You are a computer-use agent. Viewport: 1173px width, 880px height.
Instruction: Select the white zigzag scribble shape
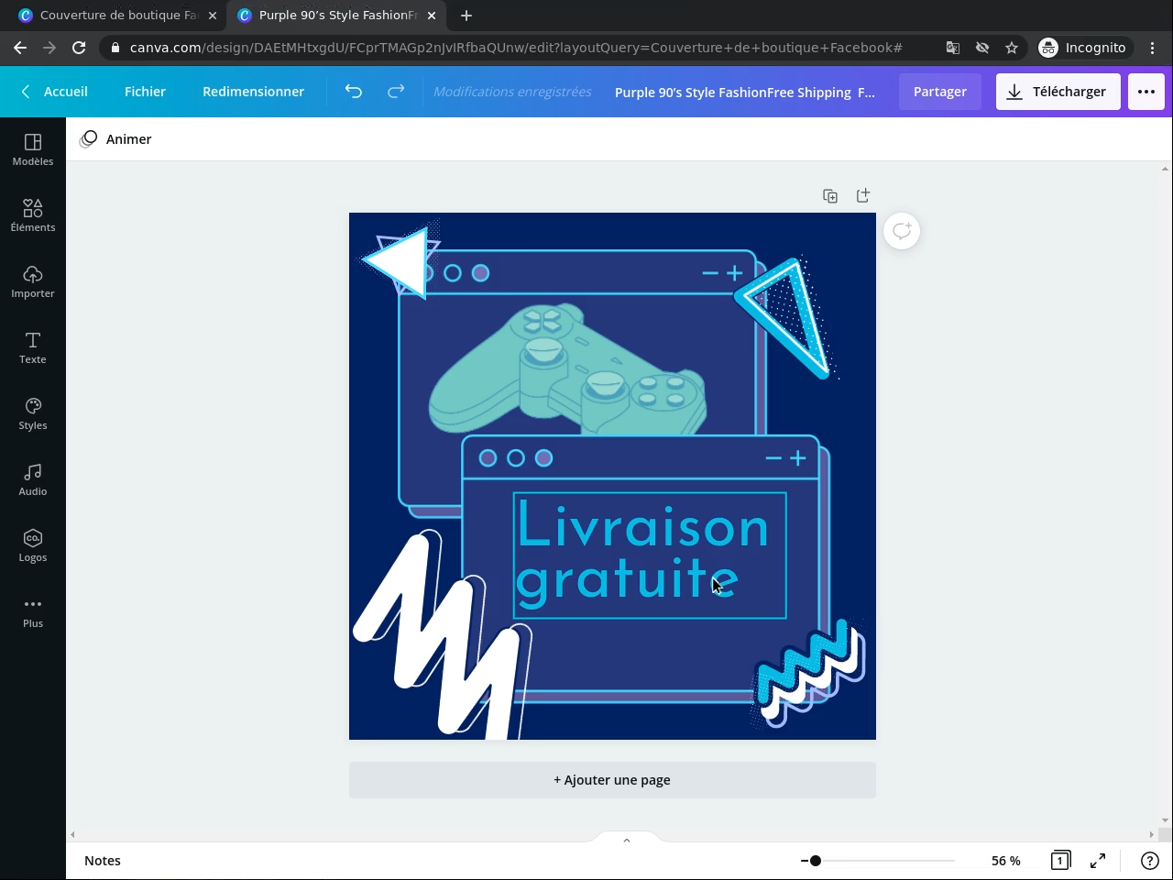[442, 634]
